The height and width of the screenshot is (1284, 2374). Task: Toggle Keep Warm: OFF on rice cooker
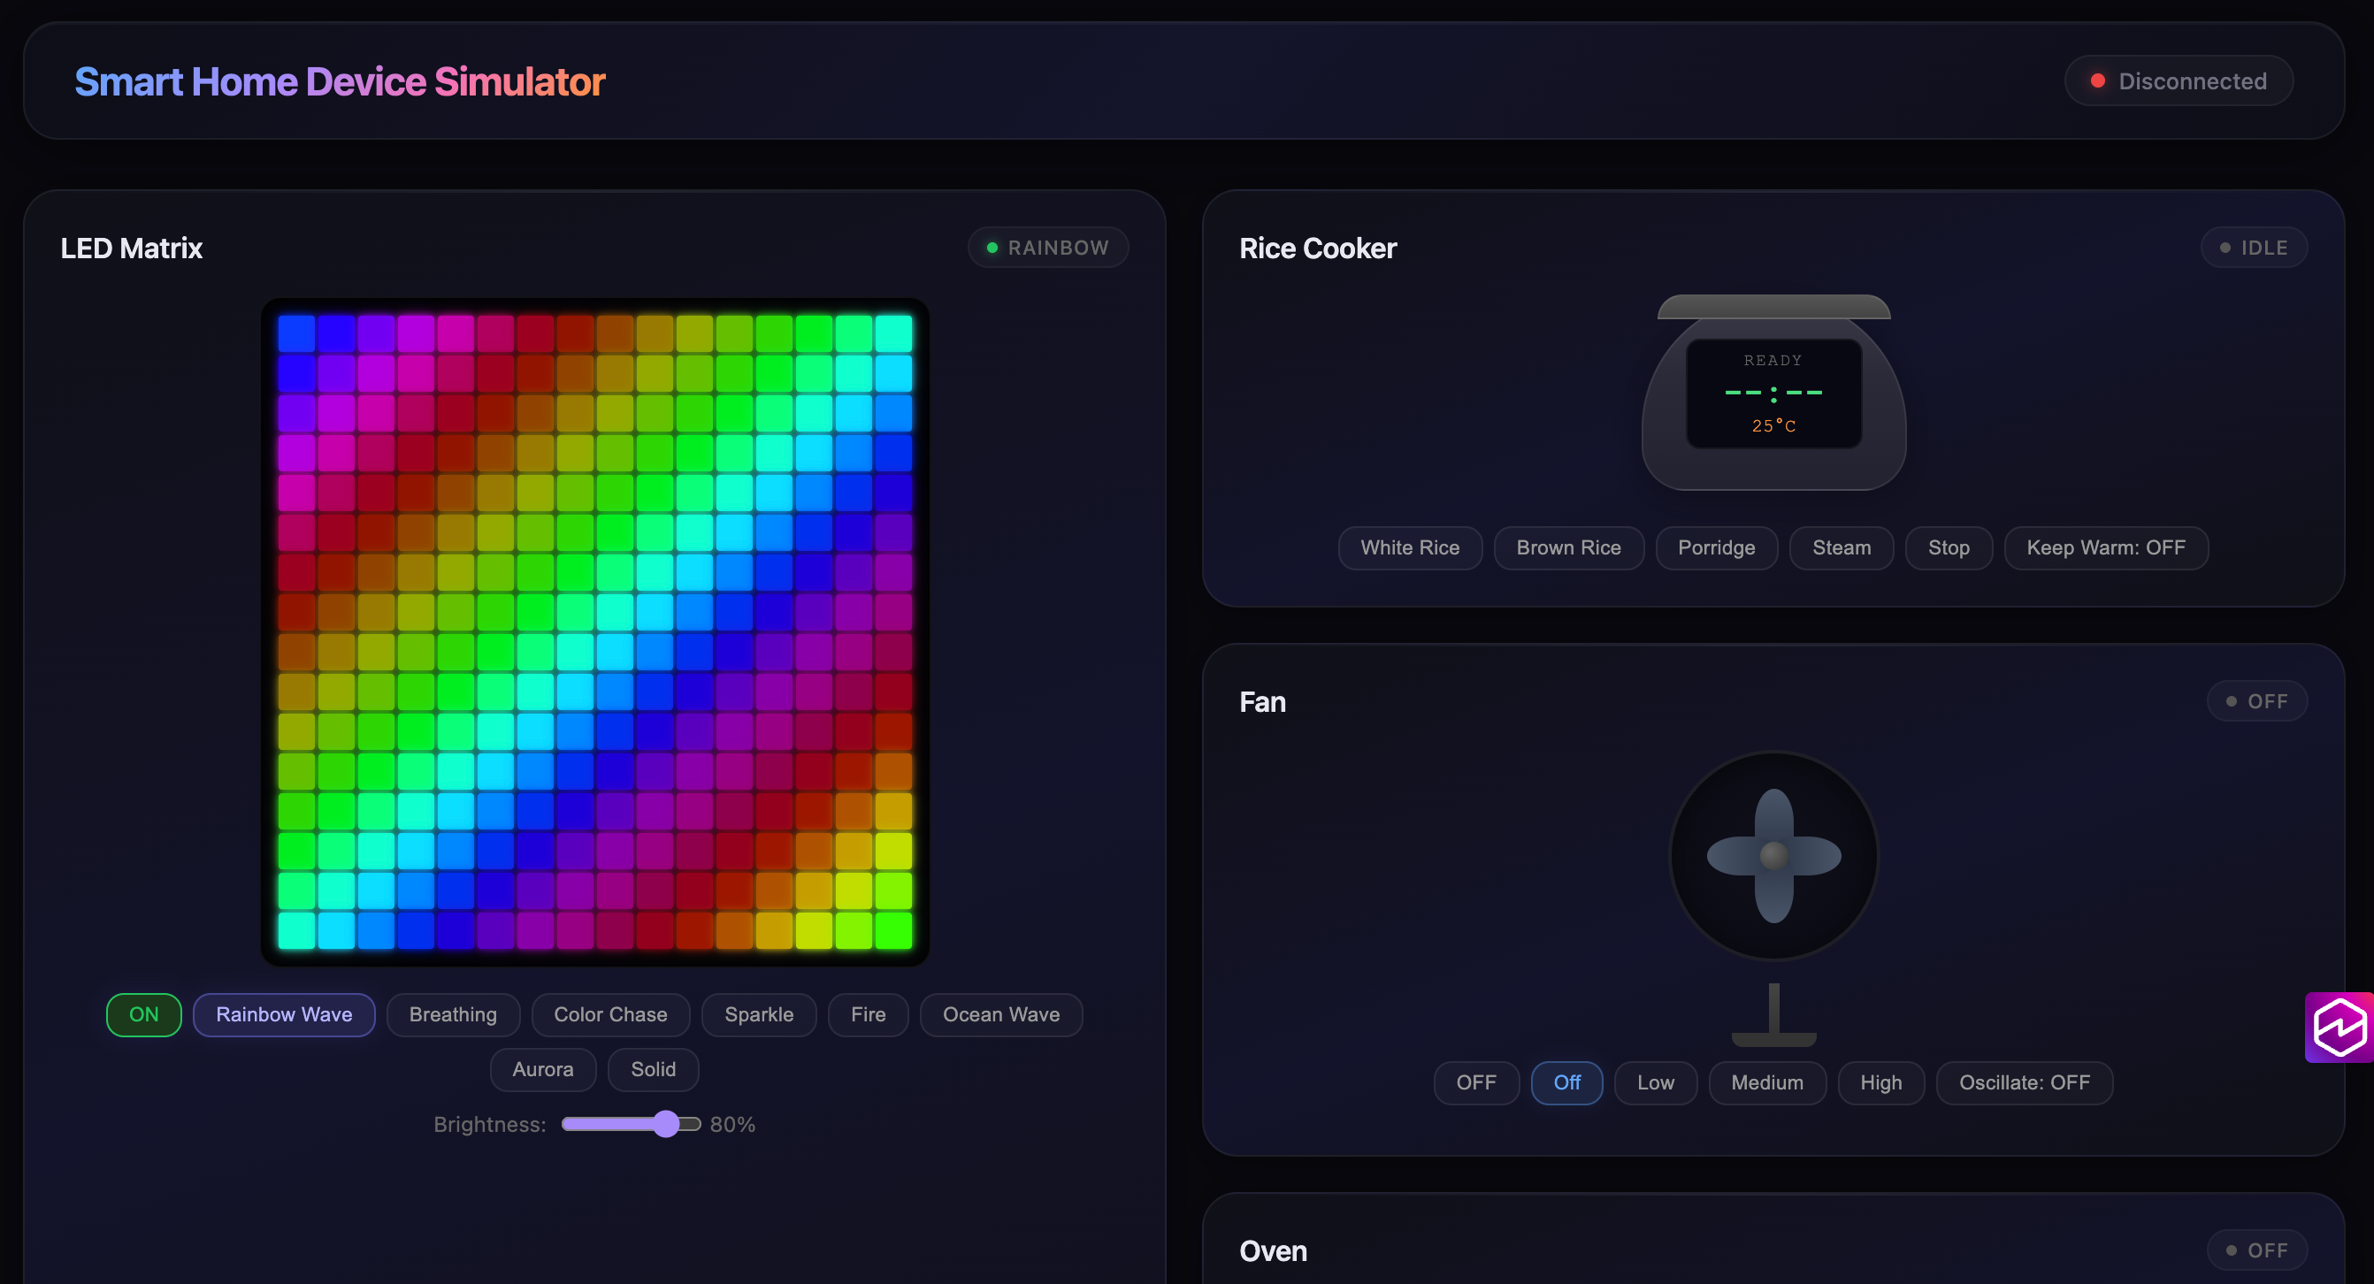(2106, 547)
